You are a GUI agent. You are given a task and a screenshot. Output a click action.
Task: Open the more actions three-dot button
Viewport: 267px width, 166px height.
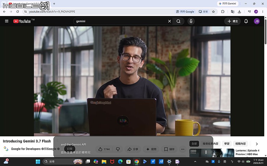(x=183, y=149)
